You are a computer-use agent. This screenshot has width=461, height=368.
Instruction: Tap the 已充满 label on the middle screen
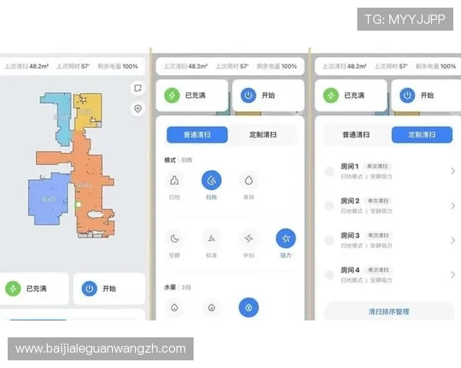click(195, 95)
